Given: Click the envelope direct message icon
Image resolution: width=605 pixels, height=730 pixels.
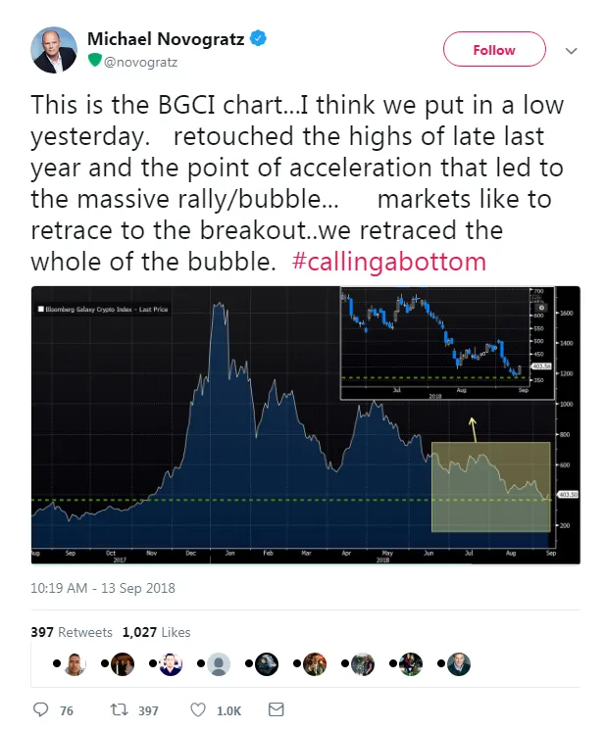Looking at the screenshot, I should pyautogui.click(x=277, y=709).
